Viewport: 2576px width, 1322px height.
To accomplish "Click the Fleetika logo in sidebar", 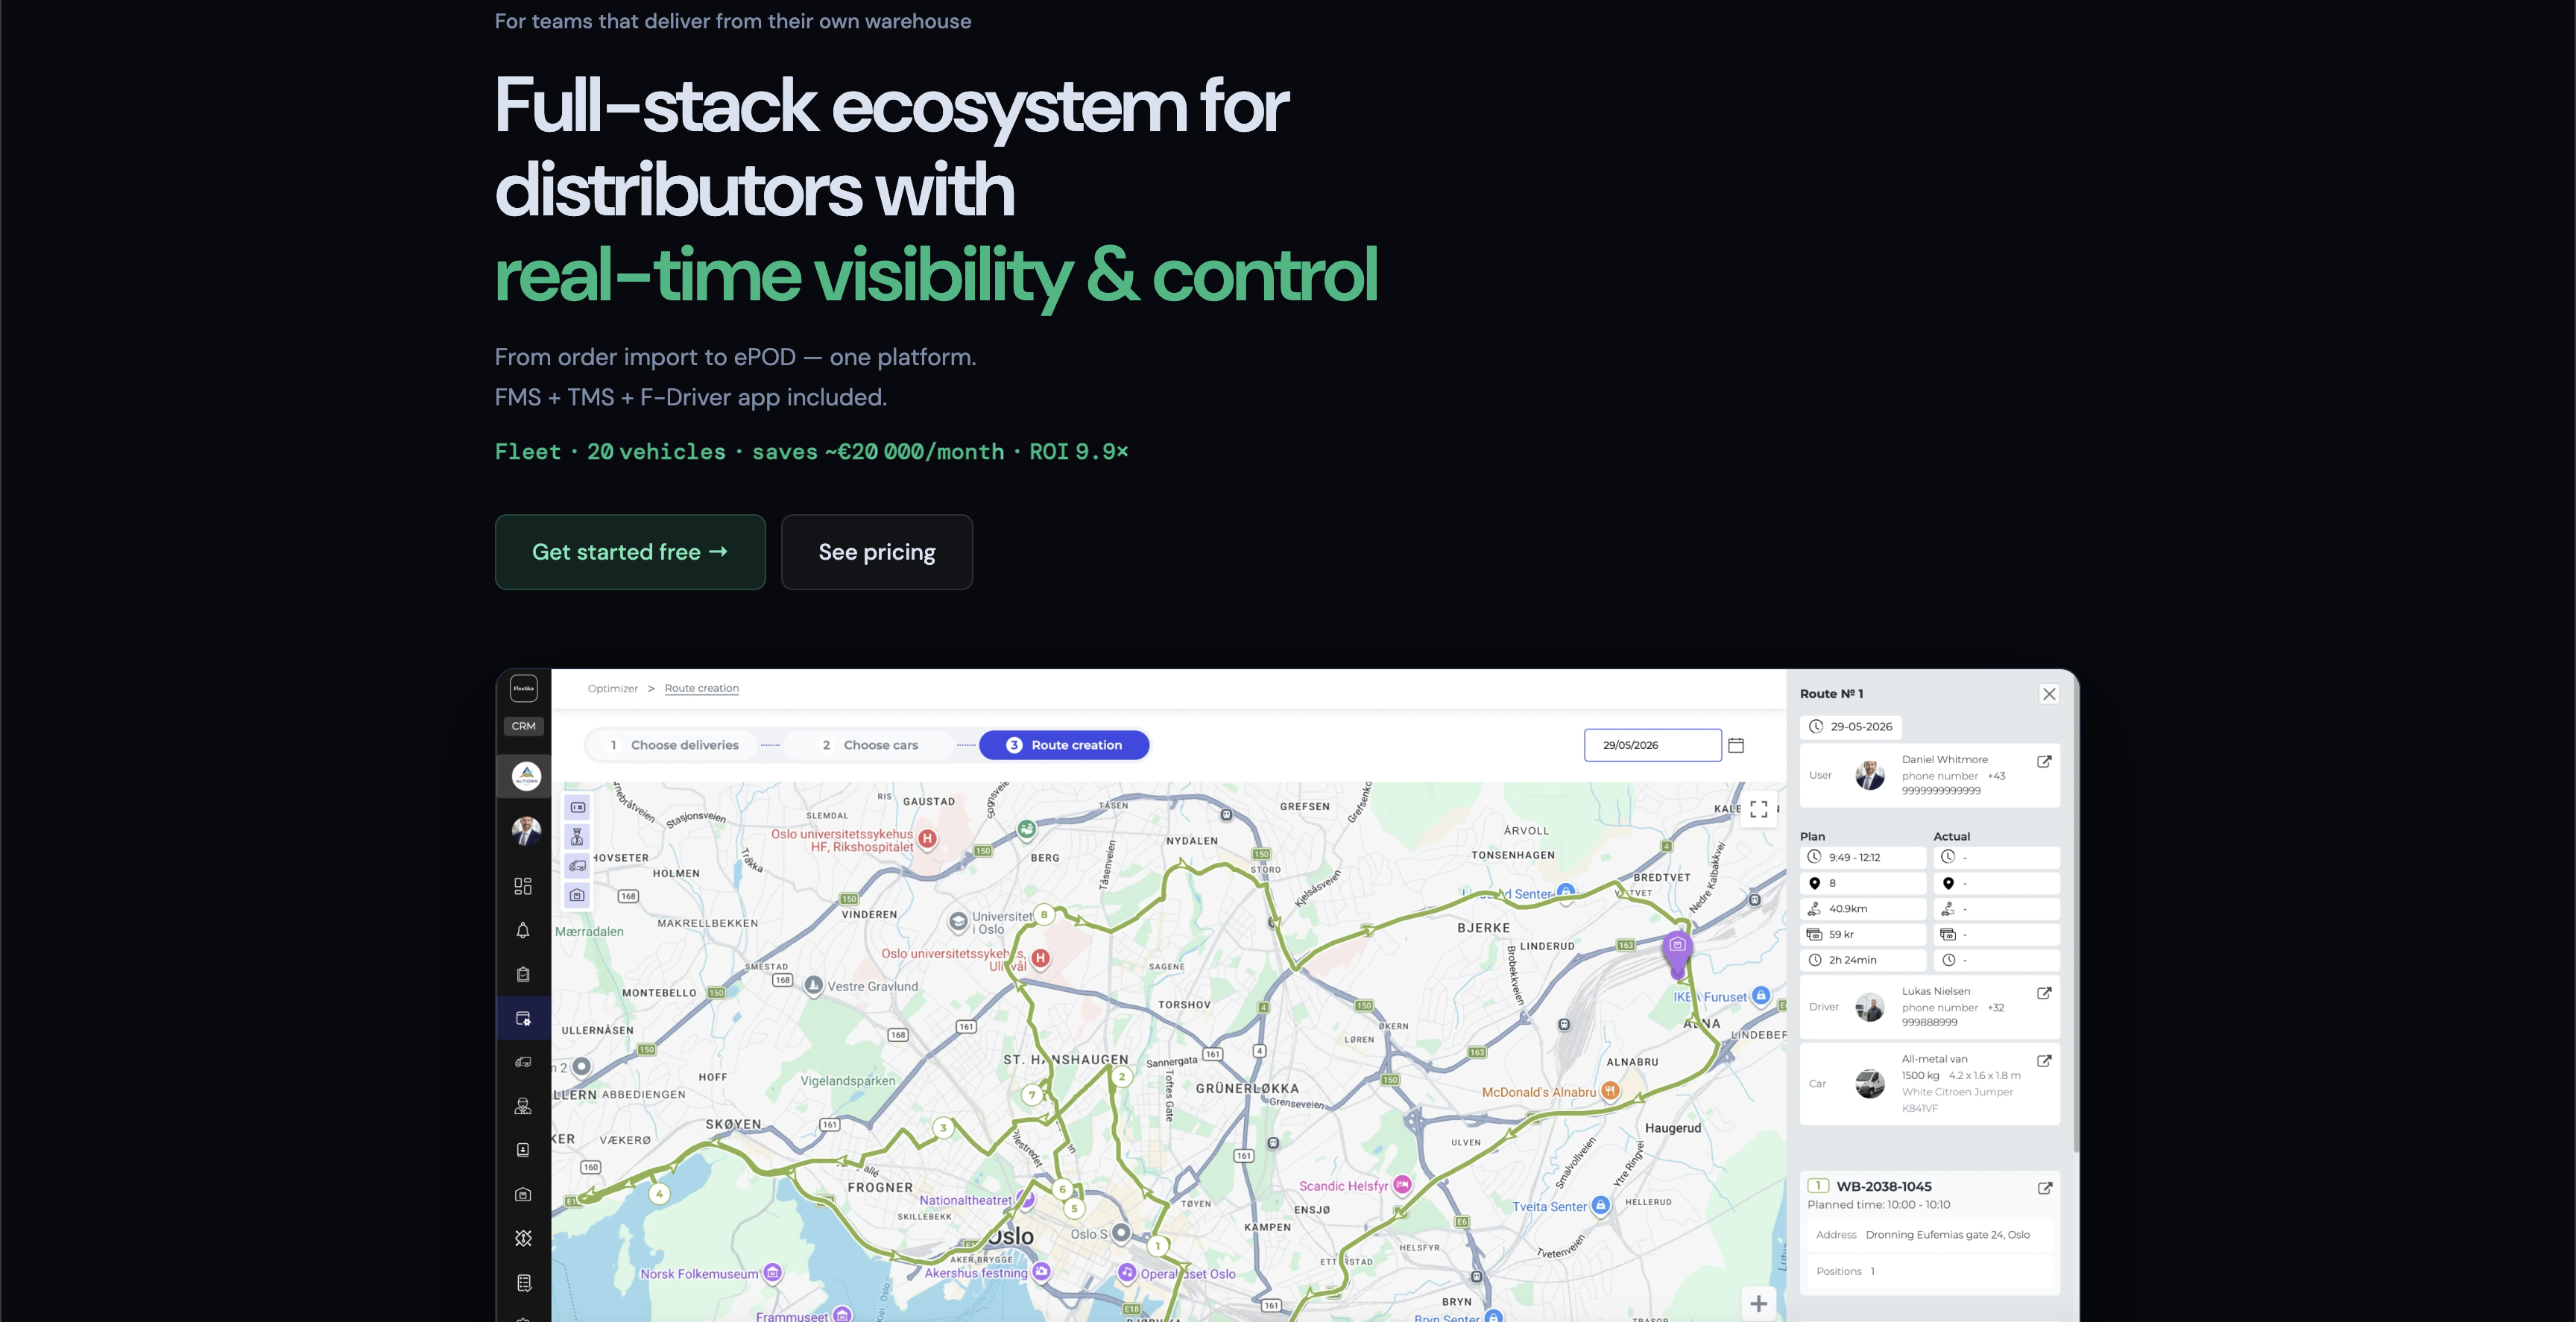I will click(524, 688).
